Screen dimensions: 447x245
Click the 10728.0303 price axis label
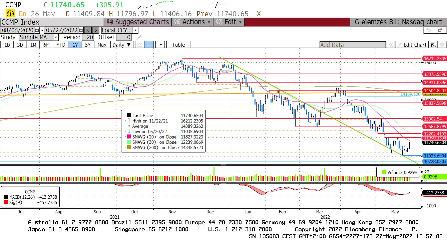(x=435, y=161)
